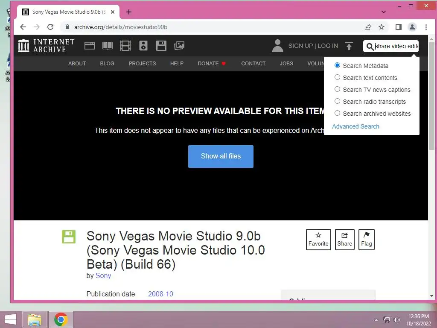Select the Sony Vegas Movie Studio tab

69,12
